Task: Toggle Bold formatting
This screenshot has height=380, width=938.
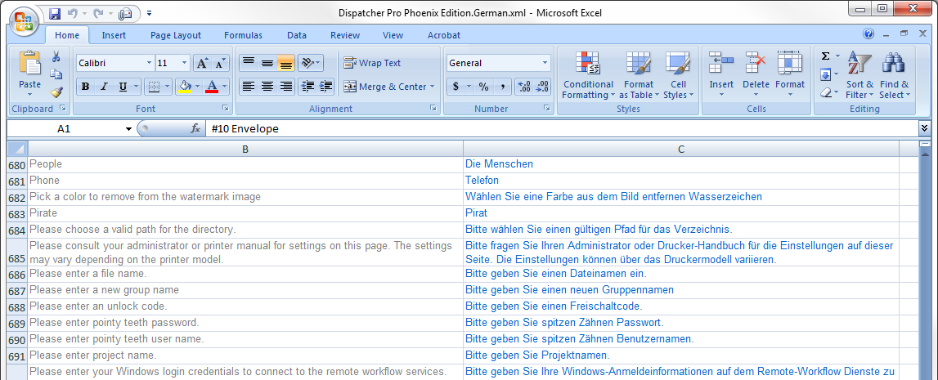Action: pos(85,87)
